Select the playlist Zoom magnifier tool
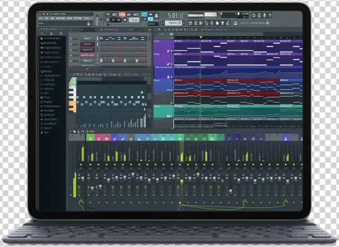The height and width of the screenshot is (247, 339). tap(192, 29)
